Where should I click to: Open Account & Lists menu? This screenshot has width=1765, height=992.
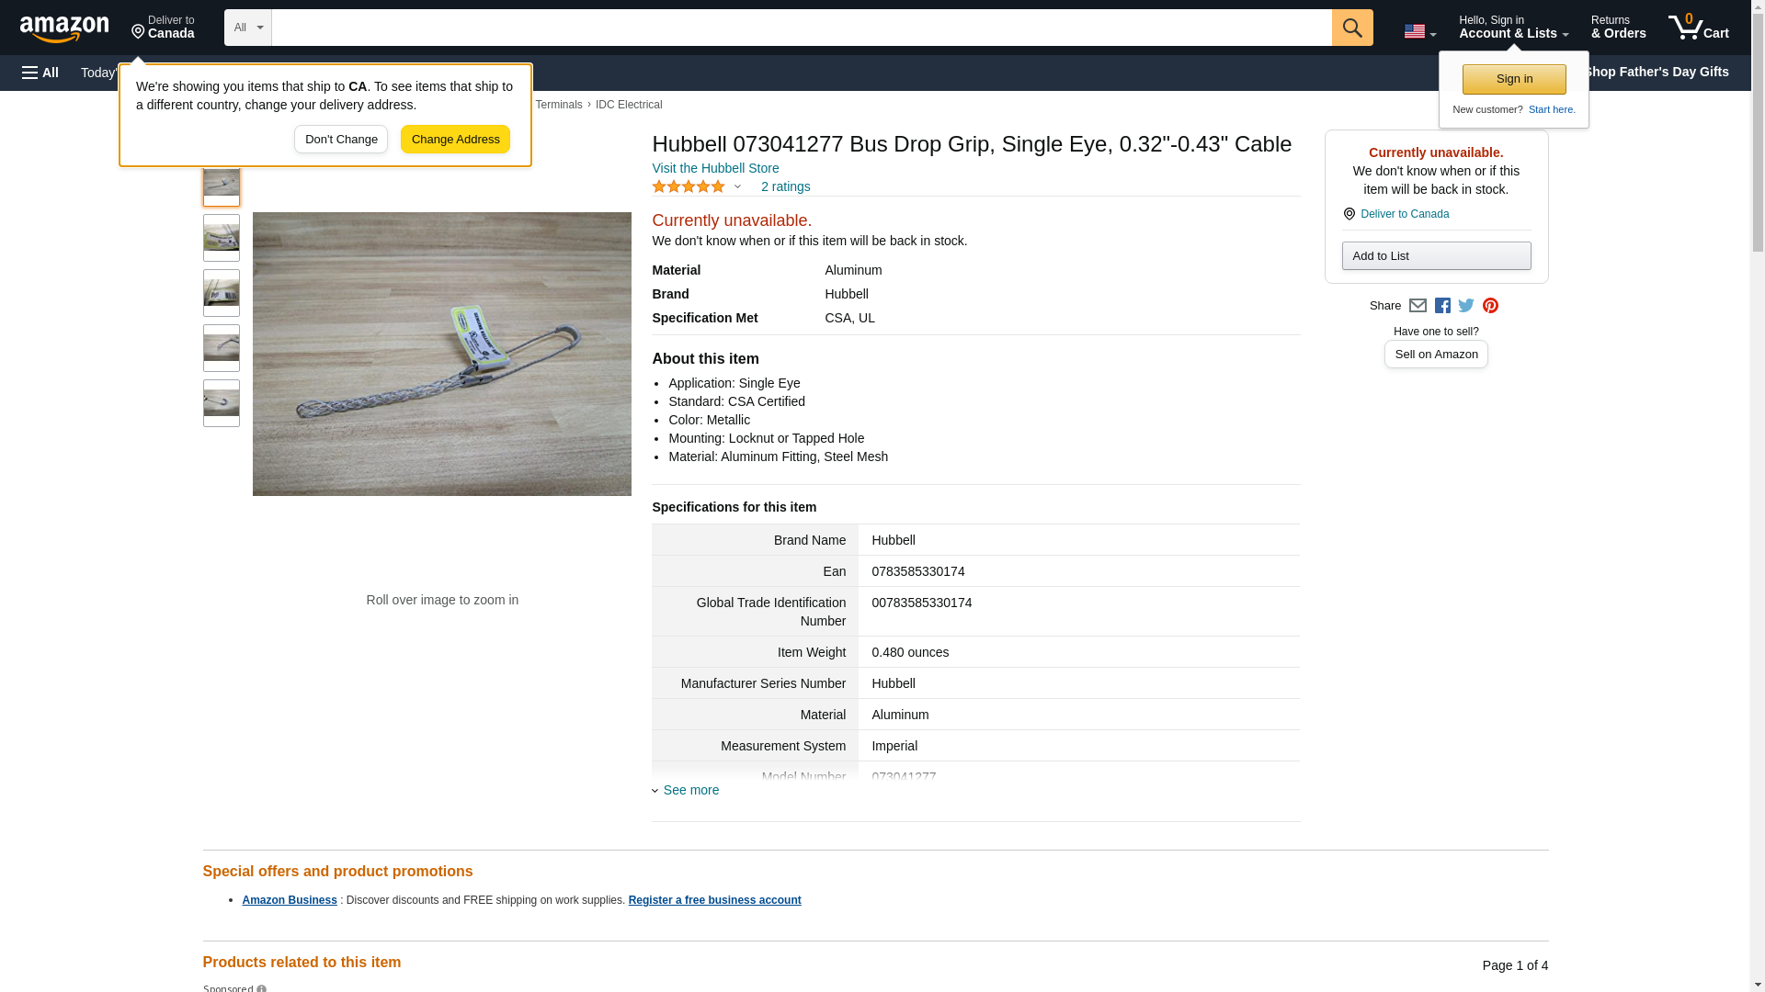[1513, 28]
